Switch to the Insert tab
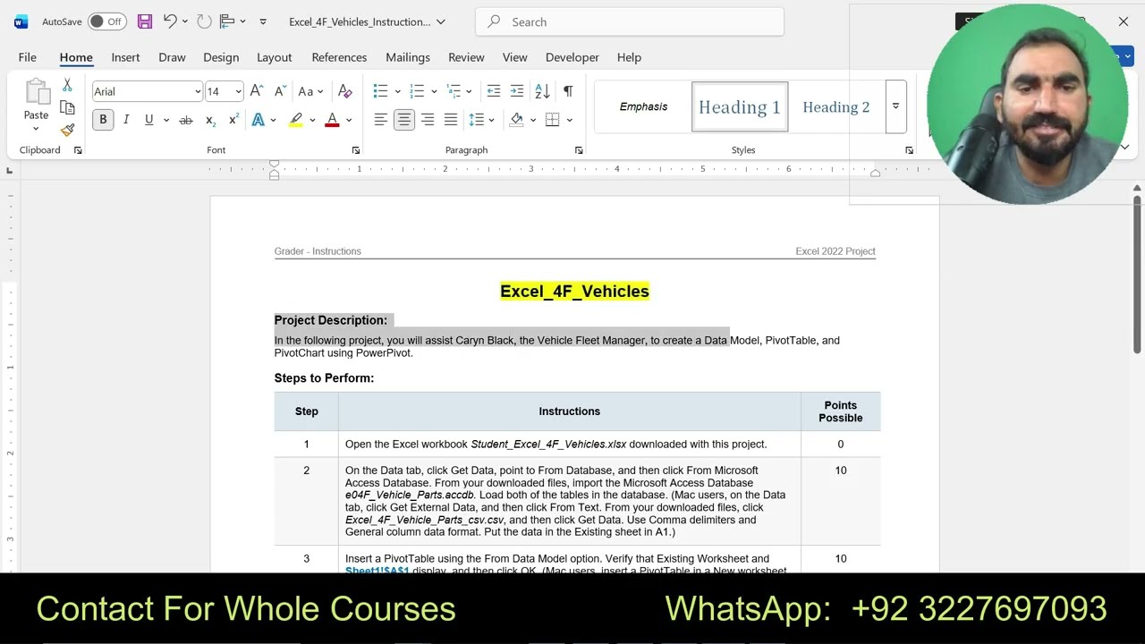Screen dimensions: 1145x644 (x=125, y=57)
